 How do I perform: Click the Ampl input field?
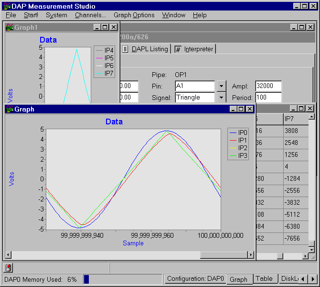[x=268, y=86]
